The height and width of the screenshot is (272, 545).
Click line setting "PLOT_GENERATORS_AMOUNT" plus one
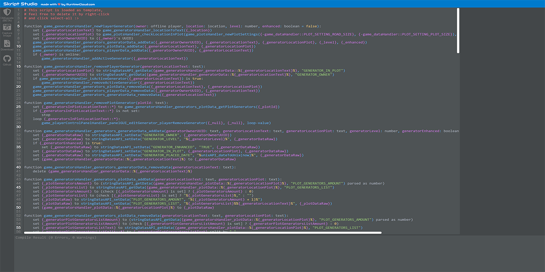[147, 199]
